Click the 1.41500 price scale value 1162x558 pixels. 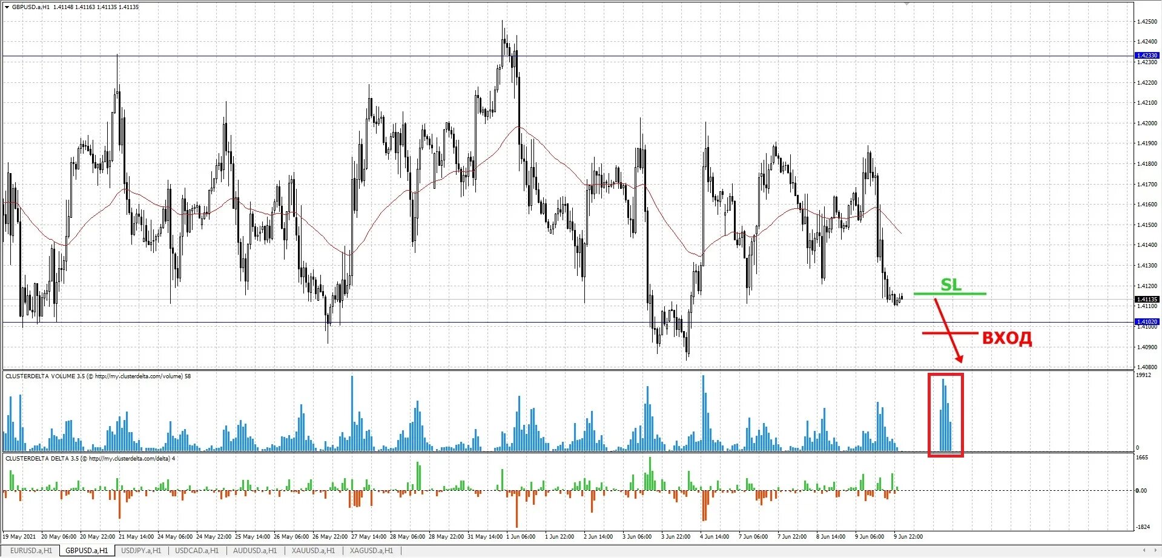click(x=1147, y=225)
